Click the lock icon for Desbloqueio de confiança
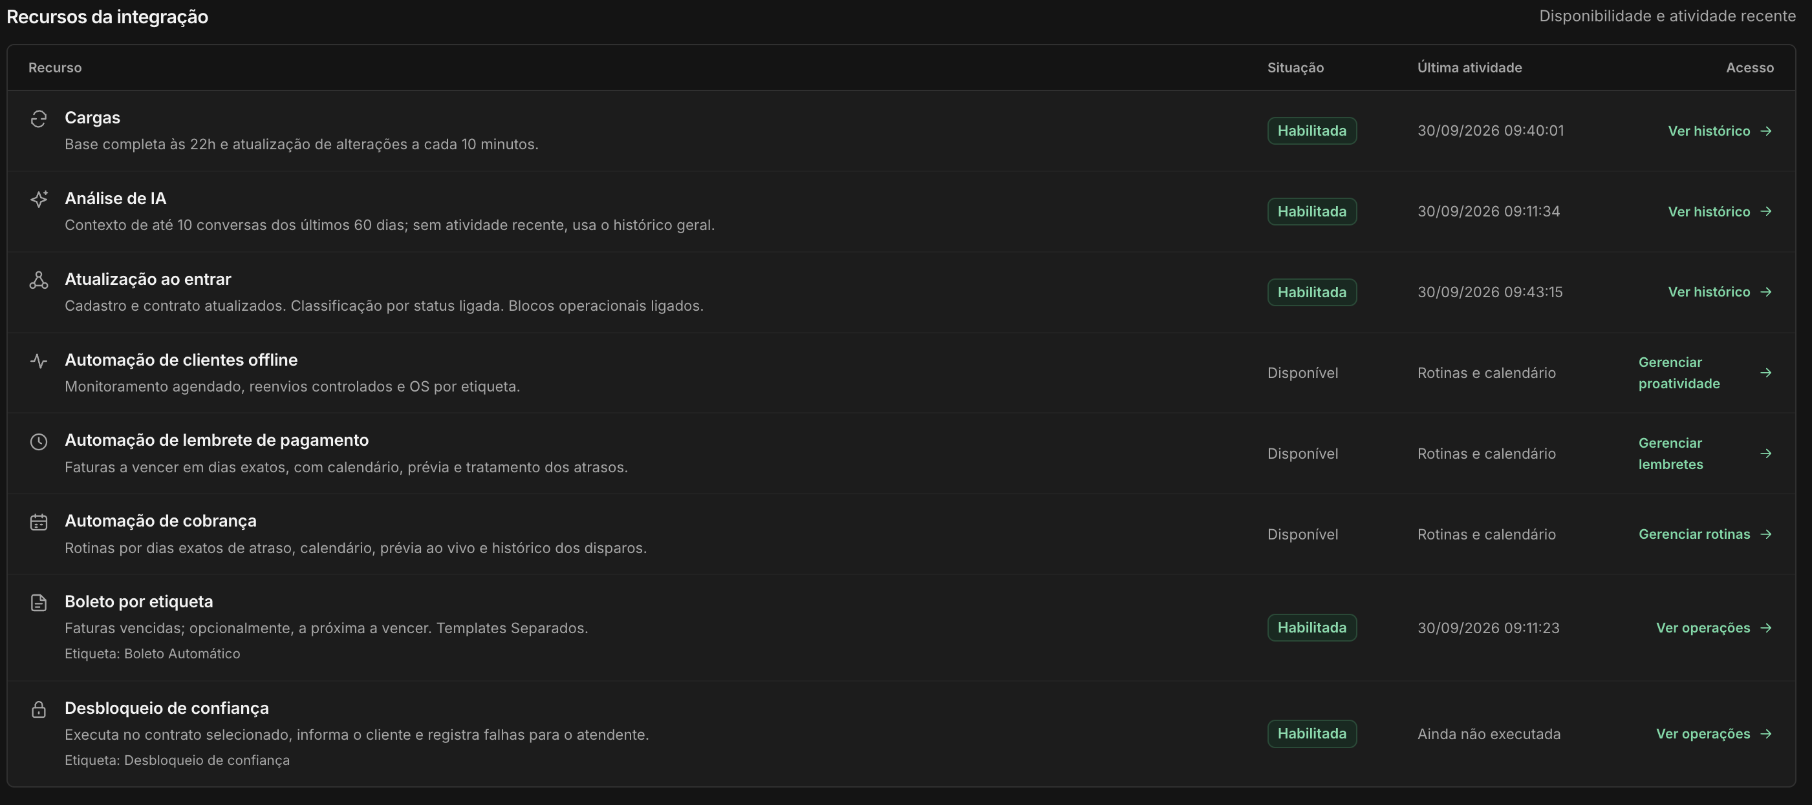Image resolution: width=1812 pixels, height=805 pixels. point(39,709)
